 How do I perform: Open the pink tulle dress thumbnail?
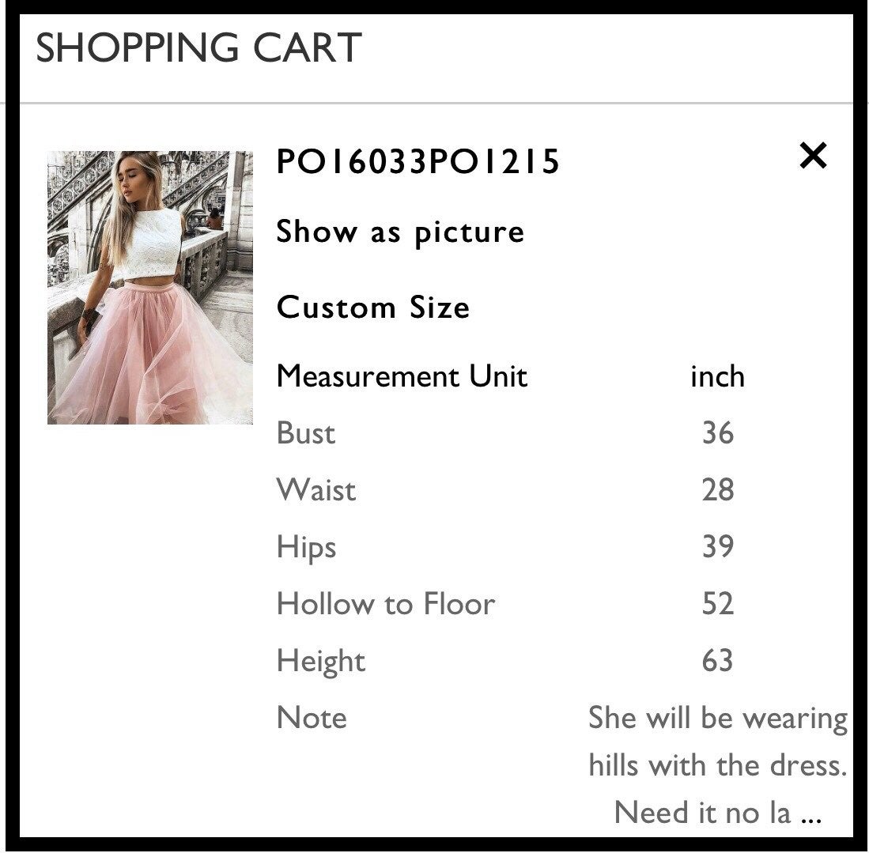[150, 288]
